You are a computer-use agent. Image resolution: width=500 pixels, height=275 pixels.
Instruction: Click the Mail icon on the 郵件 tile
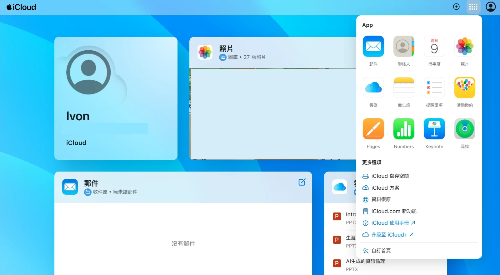70,187
